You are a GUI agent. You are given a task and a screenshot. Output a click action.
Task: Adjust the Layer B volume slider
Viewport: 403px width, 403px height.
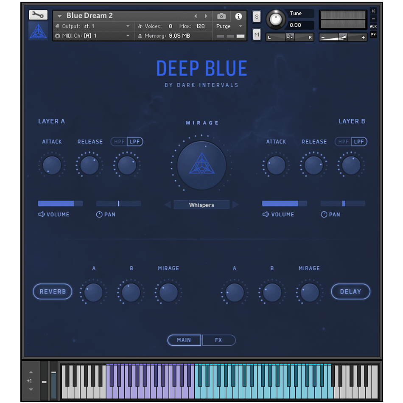[284, 204]
